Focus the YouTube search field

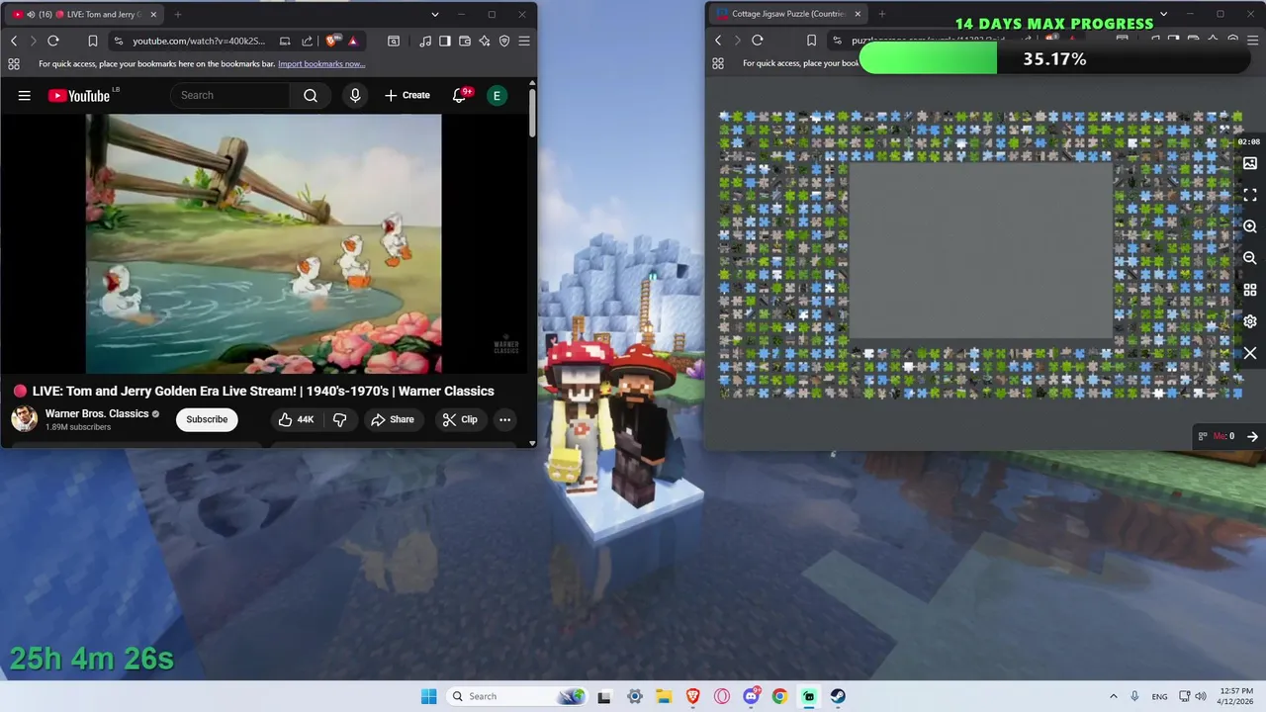230,95
